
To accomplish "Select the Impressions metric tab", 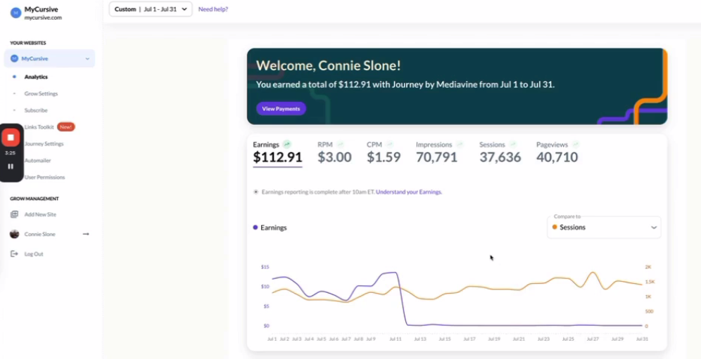I will (439, 152).
